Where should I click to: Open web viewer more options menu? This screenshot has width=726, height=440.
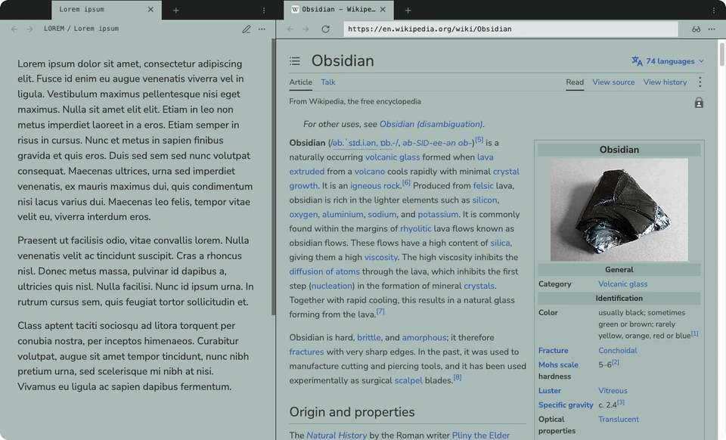(712, 29)
